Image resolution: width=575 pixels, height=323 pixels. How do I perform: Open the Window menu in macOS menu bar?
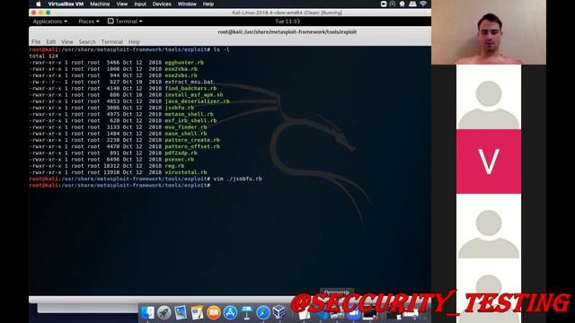click(187, 4)
